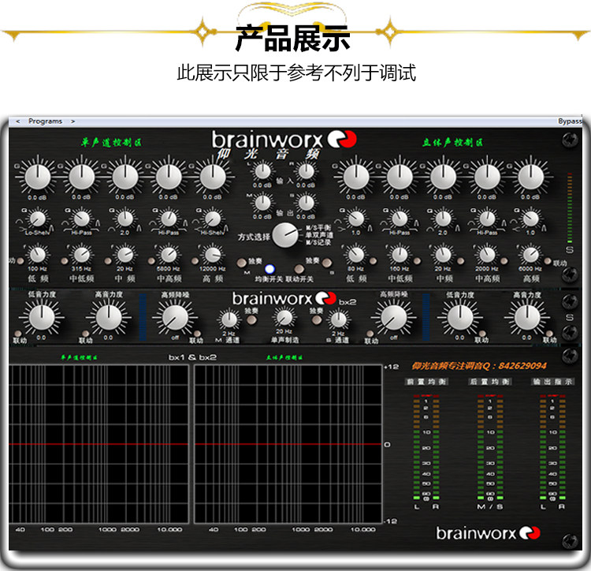Enable the 独奏 button next to the S 通道 knob
The height and width of the screenshot is (571, 591).
(317, 320)
